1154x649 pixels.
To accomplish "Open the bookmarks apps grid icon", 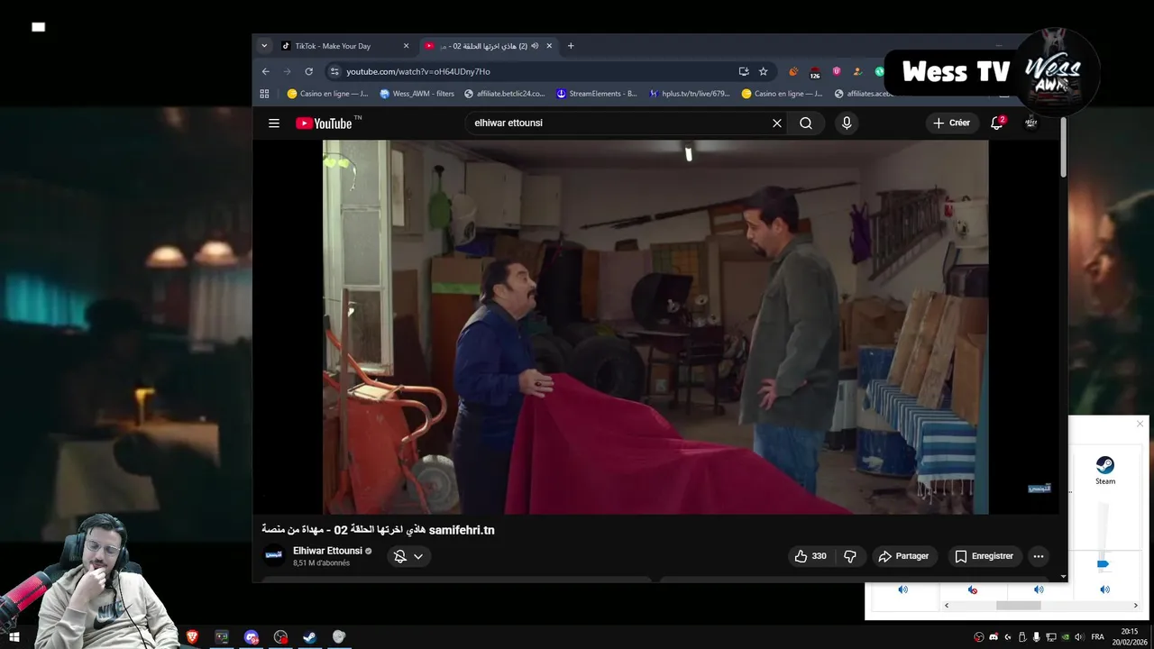I will point(264,93).
